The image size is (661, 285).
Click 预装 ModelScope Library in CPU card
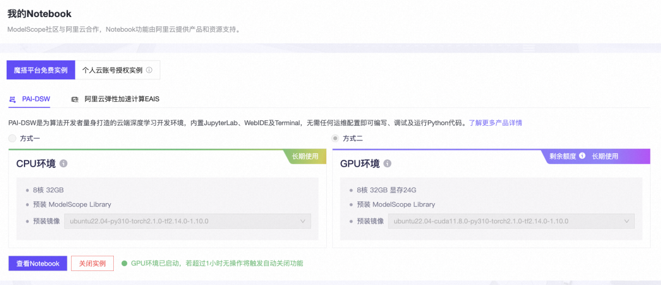72,204
